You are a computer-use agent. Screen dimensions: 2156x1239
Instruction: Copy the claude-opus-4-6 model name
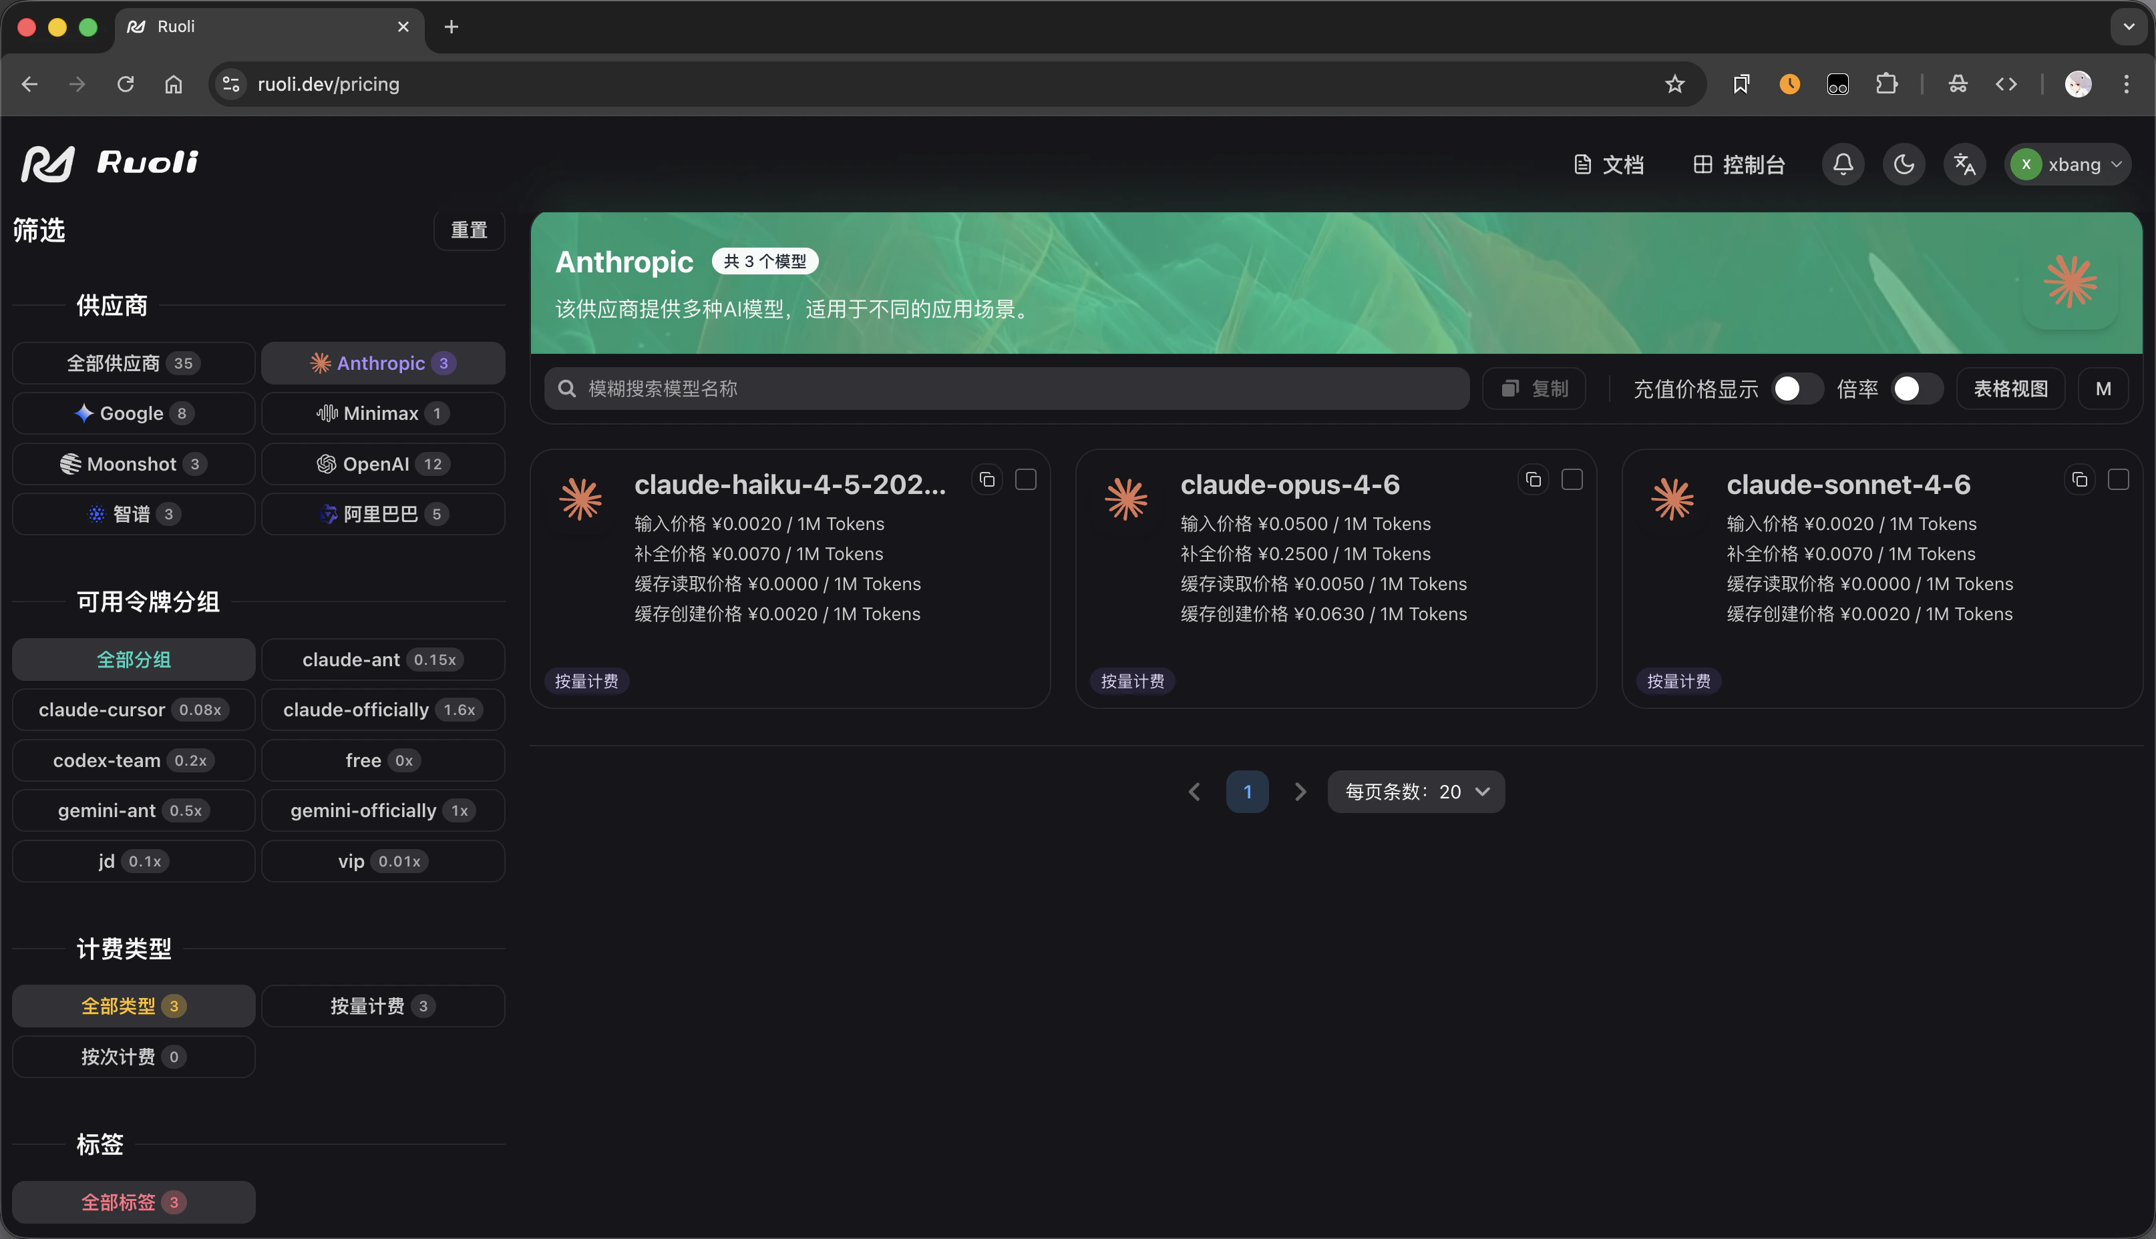tap(1533, 480)
